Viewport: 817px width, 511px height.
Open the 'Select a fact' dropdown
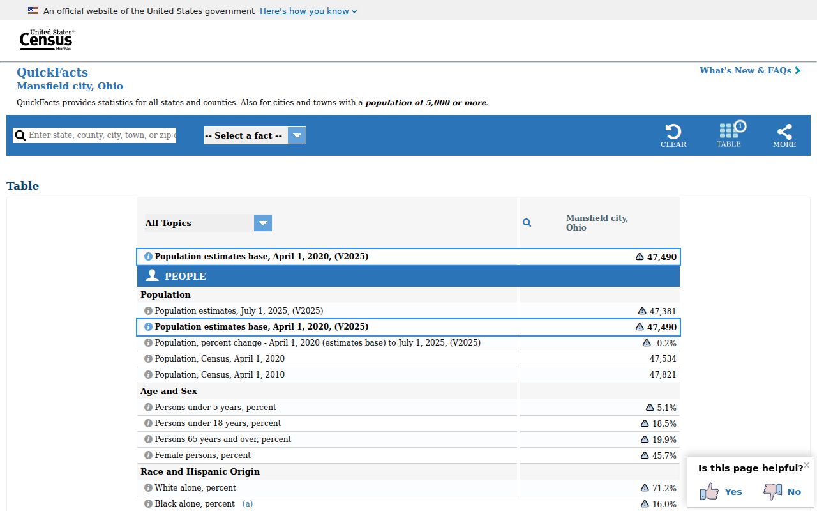[x=255, y=135]
